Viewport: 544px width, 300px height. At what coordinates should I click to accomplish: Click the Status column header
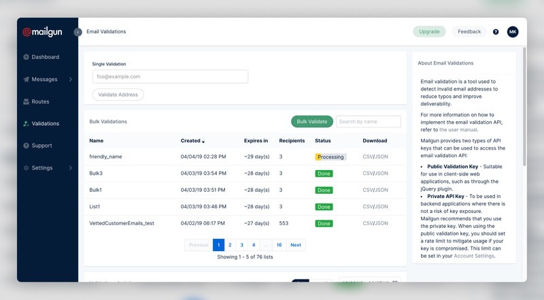322,141
